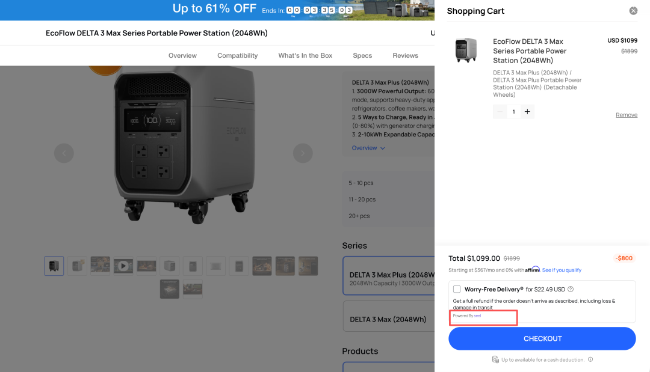Image resolution: width=650 pixels, height=372 pixels.
Task: Play the product video thumbnail
Action: click(x=123, y=266)
